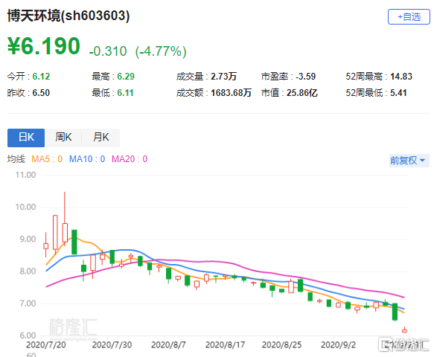
Task: Click the 昨收 value 6.50
Action: (41, 93)
